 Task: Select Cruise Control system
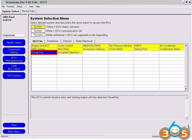[x=70, y=46]
